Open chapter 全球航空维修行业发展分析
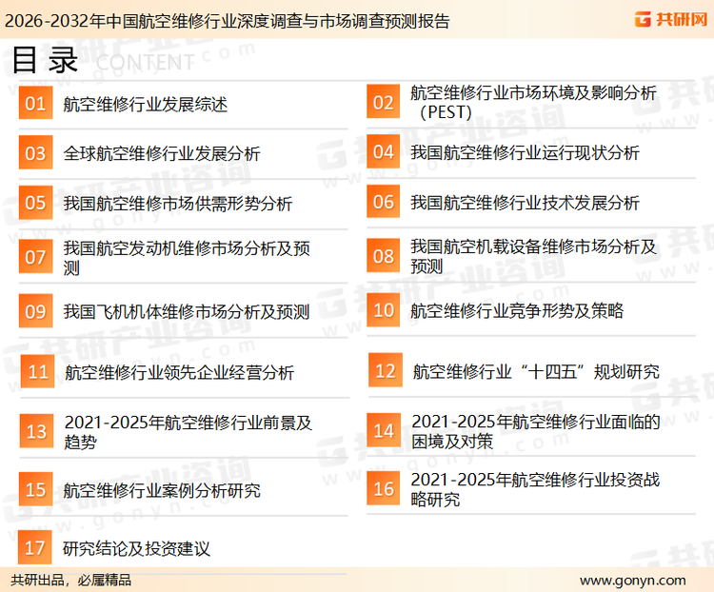Screen dimensions: 714x592 click(x=162, y=153)
